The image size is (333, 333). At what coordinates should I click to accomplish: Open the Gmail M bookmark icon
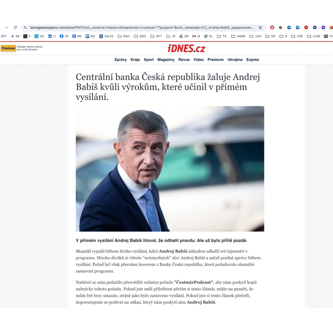coord(196,36)
